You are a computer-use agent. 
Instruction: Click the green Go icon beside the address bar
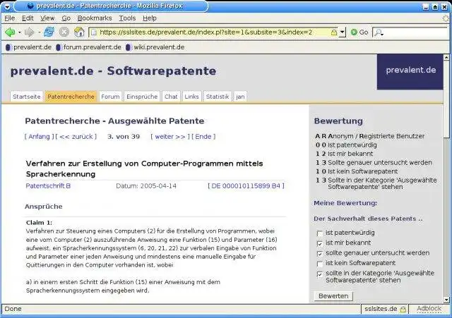click(x=354, y=32)
